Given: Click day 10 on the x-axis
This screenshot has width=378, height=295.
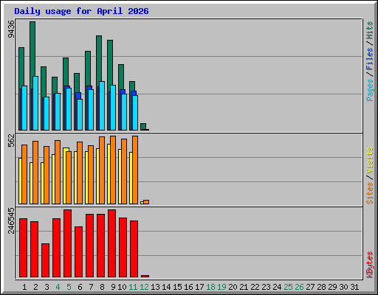Looking at the screenshot, I should coord(122,287).
